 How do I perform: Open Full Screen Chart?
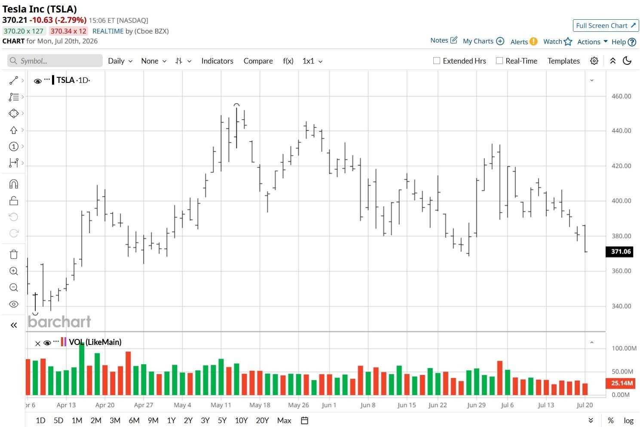pyautogui.click(x=606, y=25)
